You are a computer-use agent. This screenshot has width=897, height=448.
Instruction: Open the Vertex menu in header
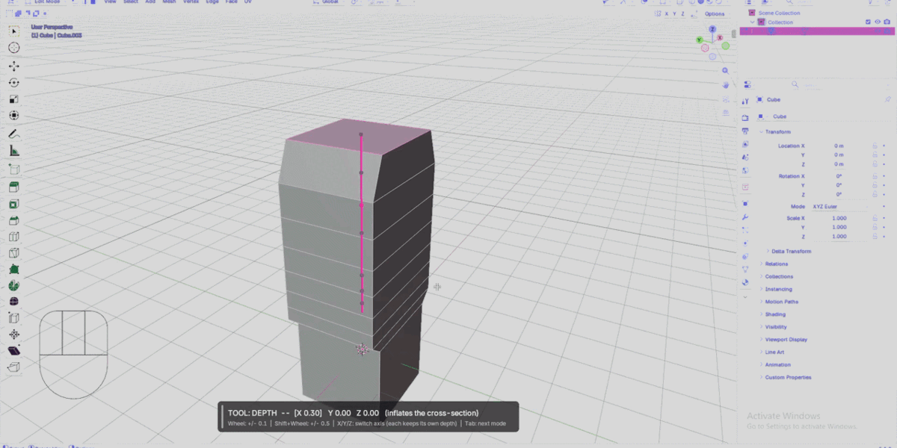(x=191, y=2)
